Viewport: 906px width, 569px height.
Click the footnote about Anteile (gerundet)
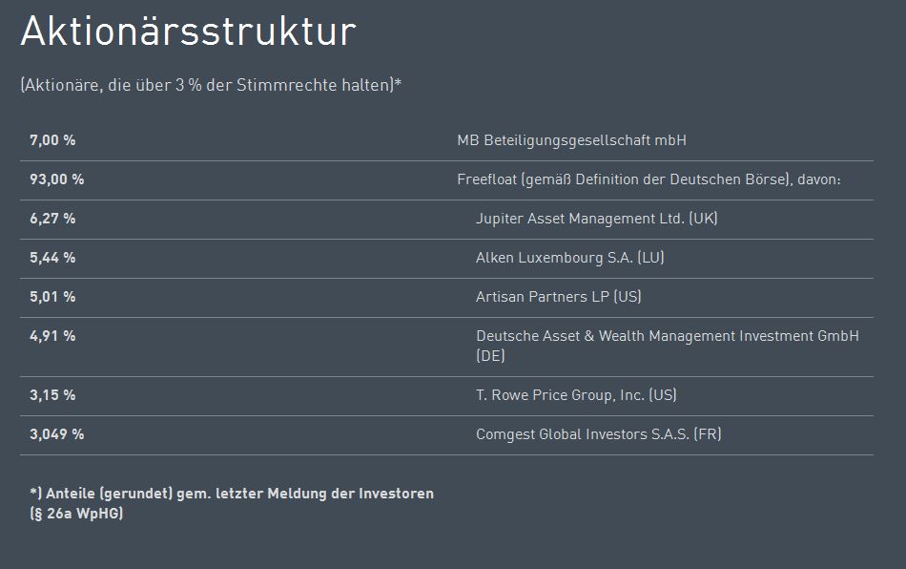(232, 494)
